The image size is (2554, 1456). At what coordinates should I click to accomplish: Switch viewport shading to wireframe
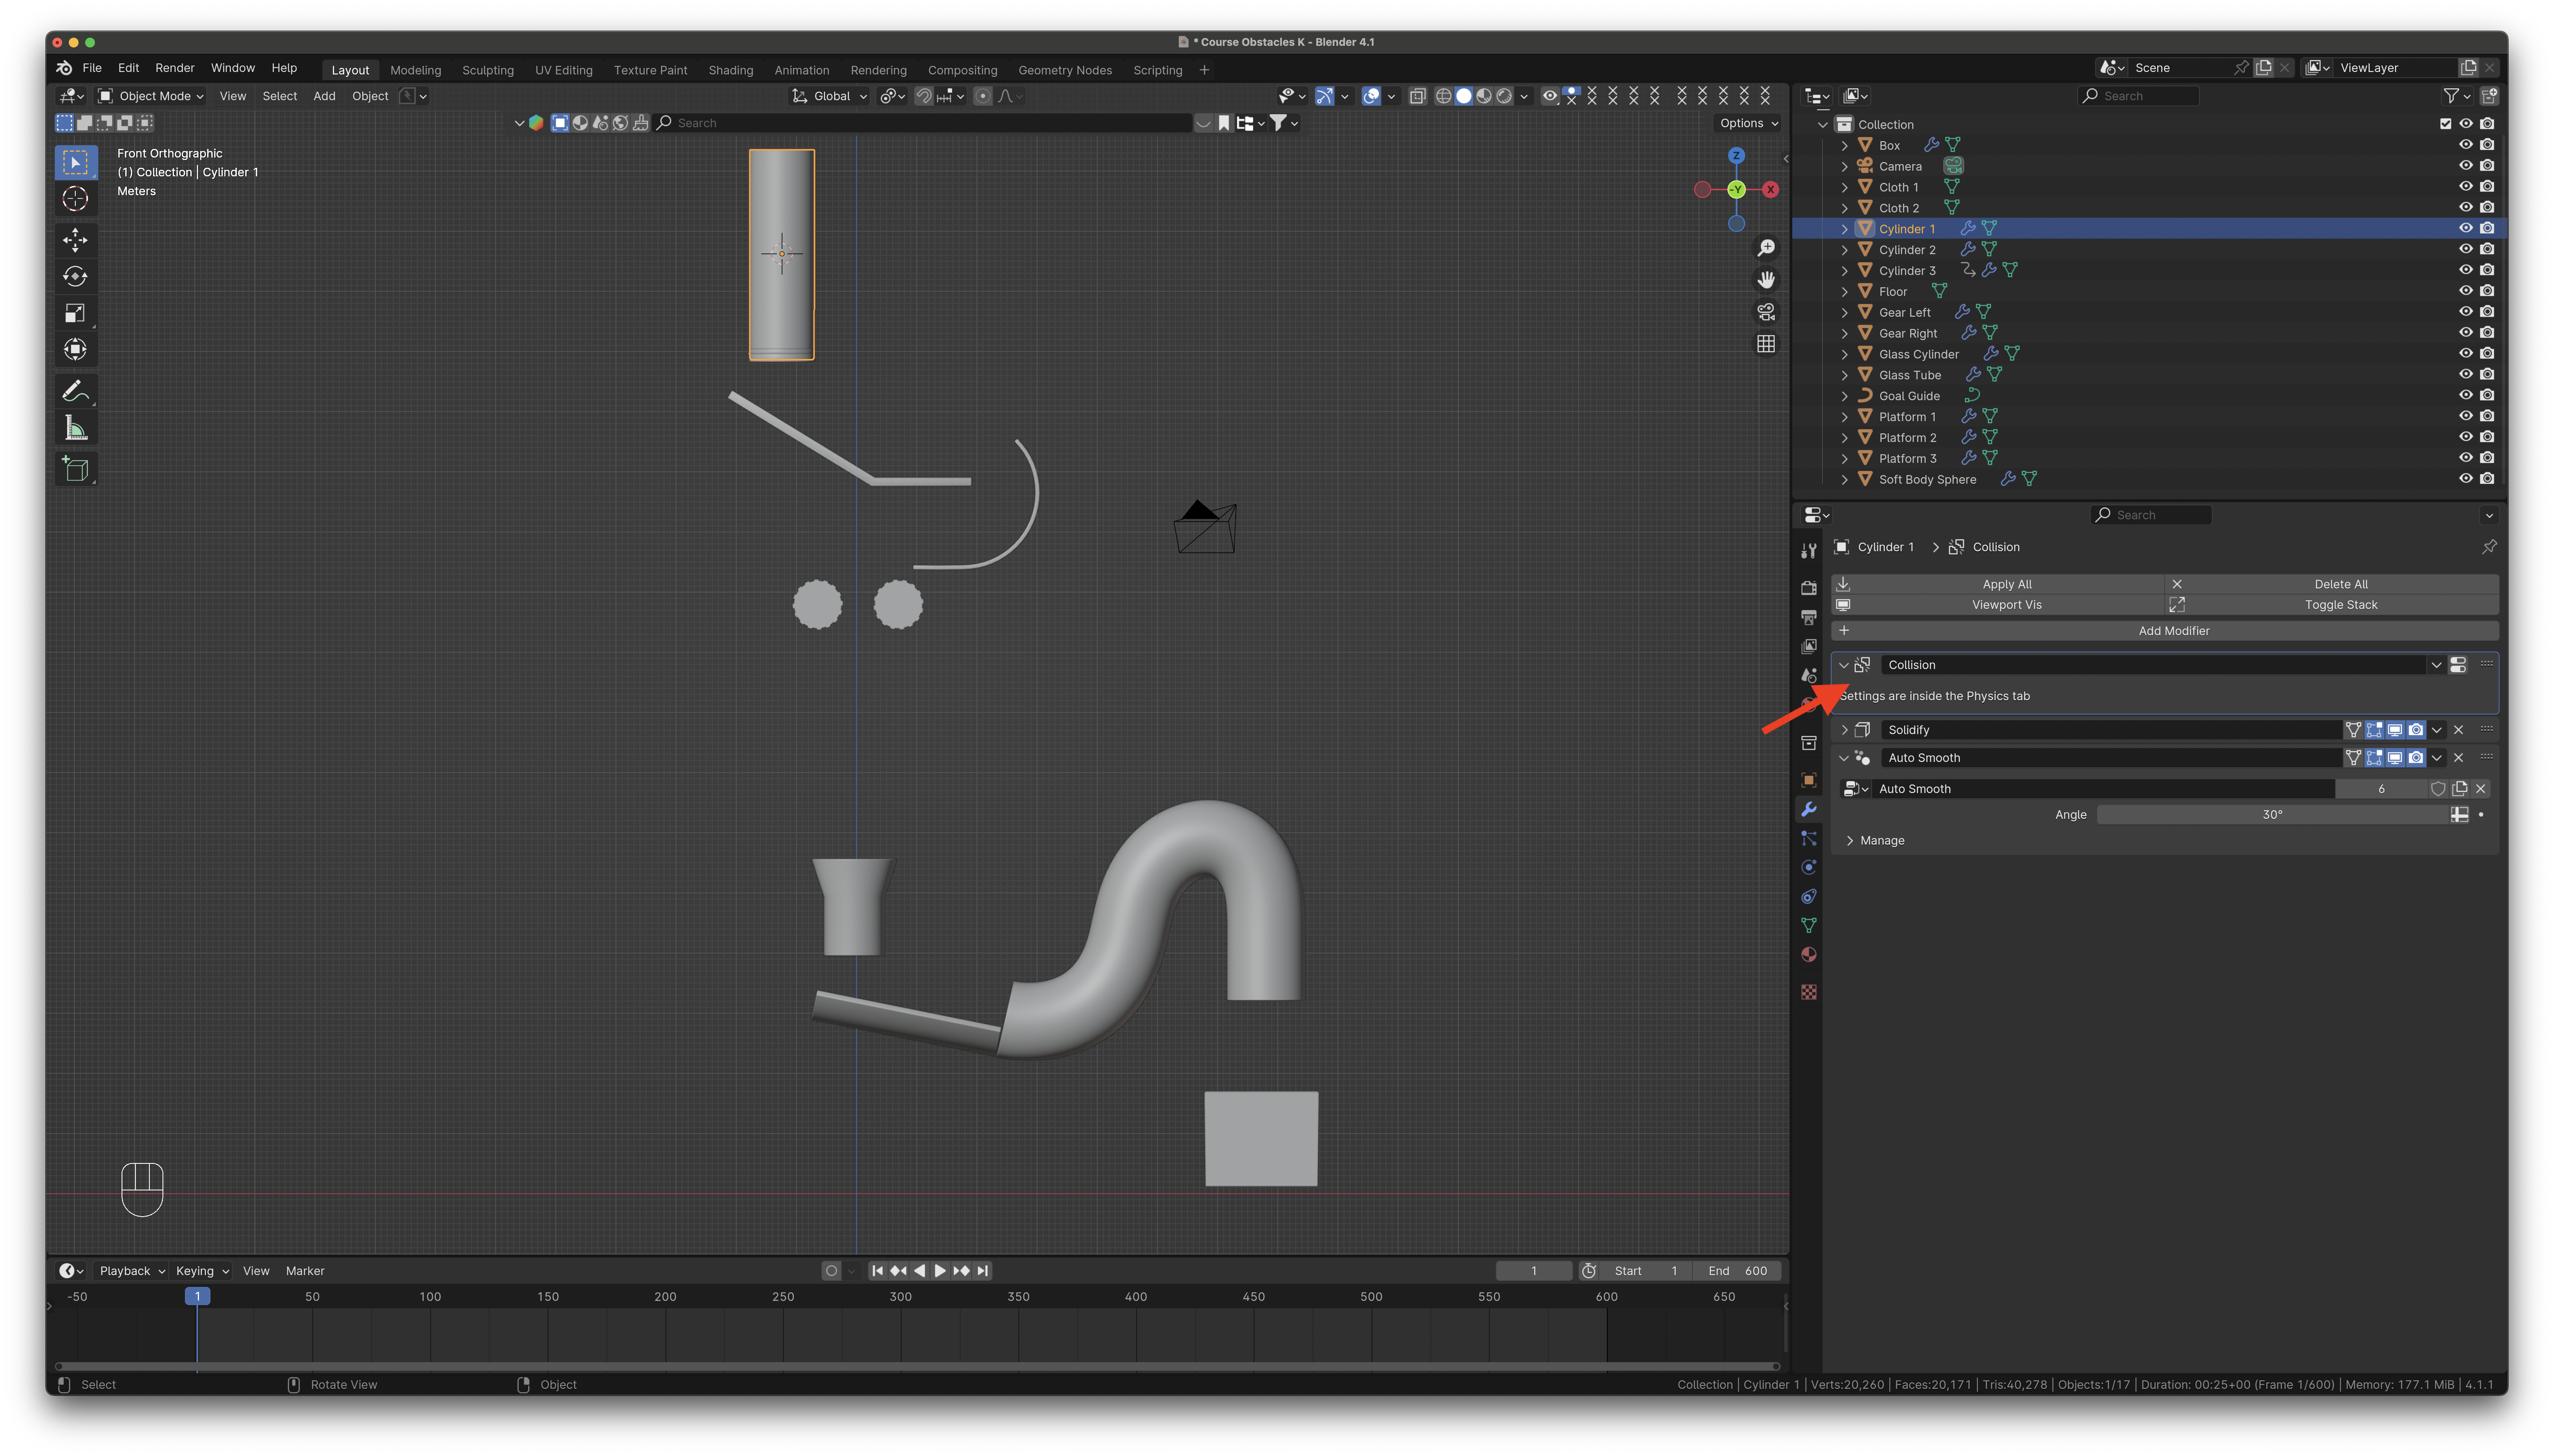(x=1443, y=96)
